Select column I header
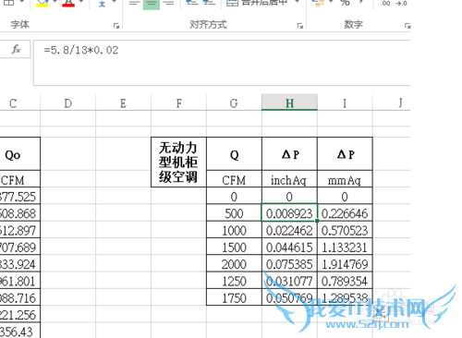 click(345, 103)
